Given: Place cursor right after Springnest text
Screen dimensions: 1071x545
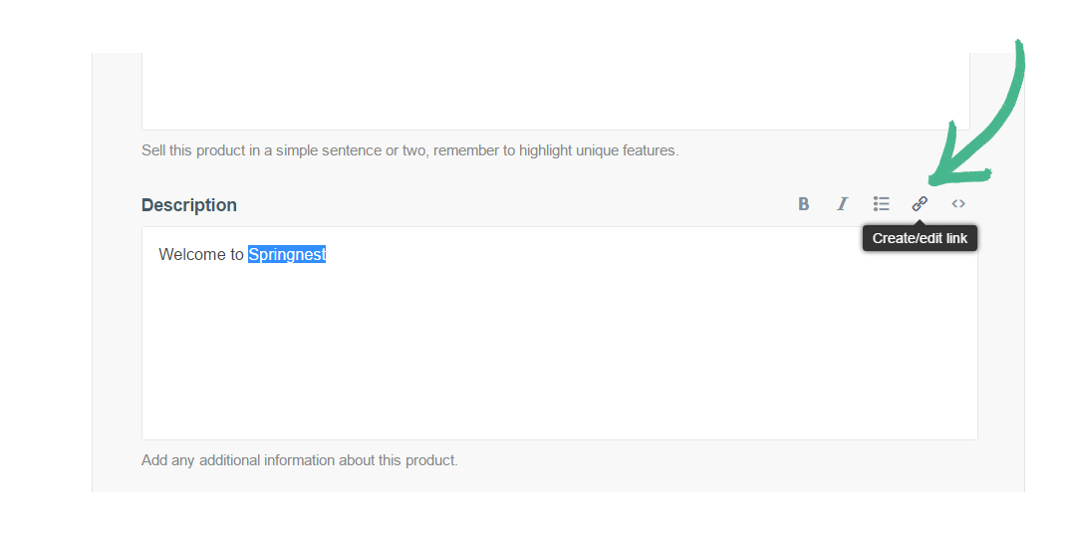Looking at the screenshot, I should tap(329, 255).
